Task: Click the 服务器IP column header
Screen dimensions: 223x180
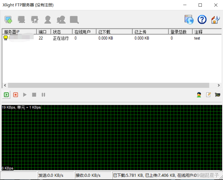Action: pos(19,32)
